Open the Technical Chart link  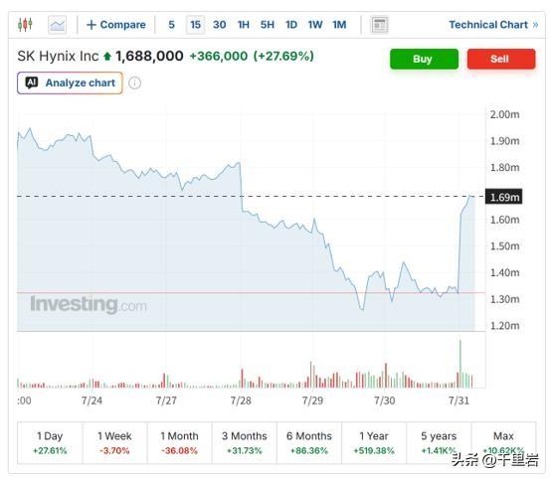point(493,25)
